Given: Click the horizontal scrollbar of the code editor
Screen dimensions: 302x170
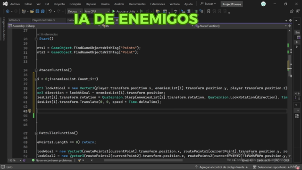Looking at the screenshot, I should click(x=143, y=161).
